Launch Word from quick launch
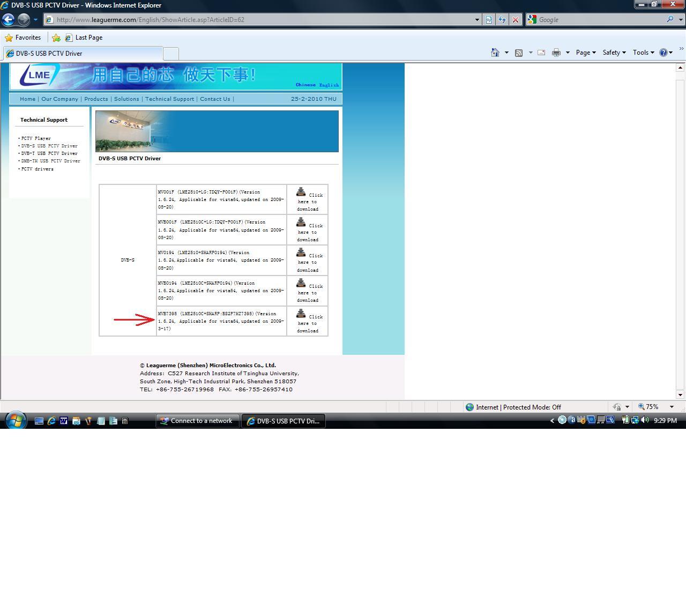This screenshot has height=610, width=686. pyautogui.click(x=64, y=421)
